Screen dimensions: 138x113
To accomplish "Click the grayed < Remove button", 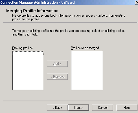I will coord(57,77).
